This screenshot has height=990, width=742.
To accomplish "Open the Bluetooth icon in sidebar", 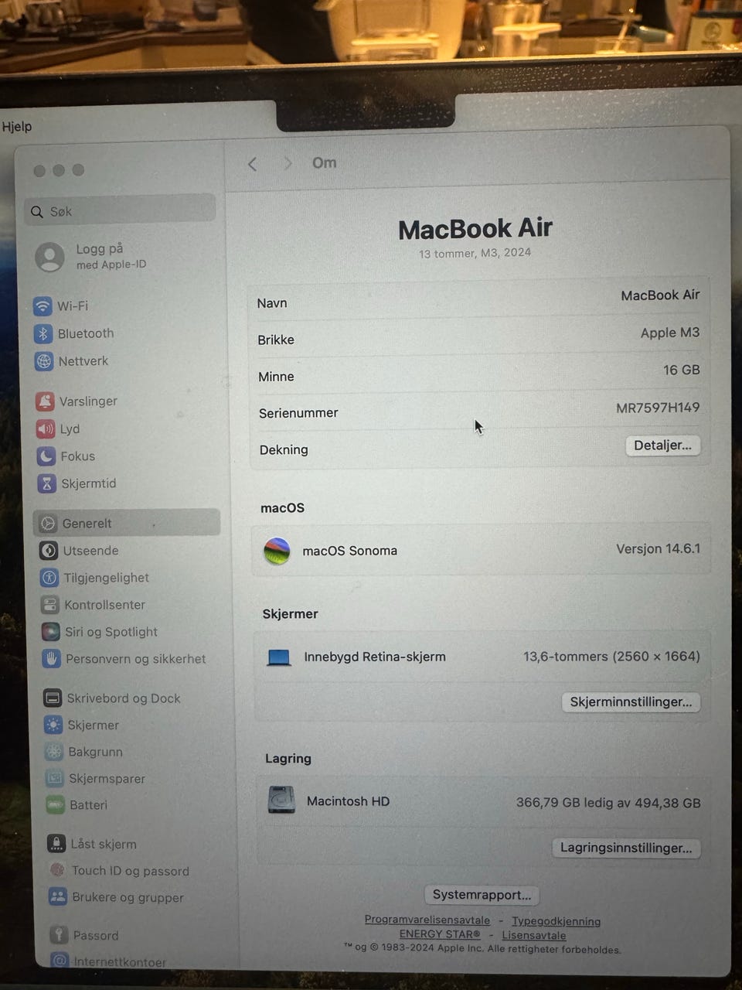I will coord(43,333).
